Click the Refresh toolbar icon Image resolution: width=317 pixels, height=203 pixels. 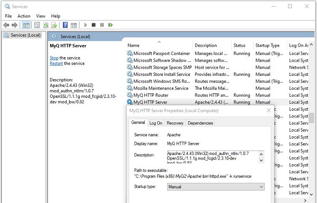point(46,25)
